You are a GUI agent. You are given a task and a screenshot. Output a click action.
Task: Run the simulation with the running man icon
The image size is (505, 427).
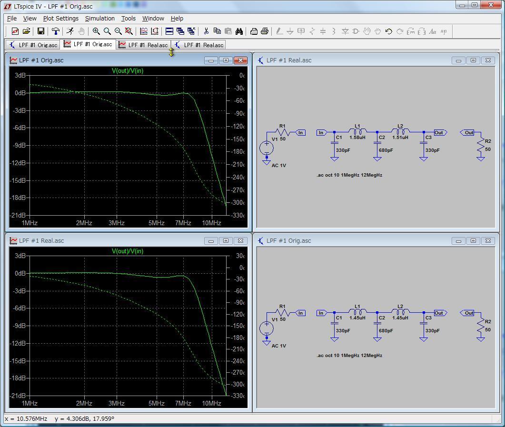coord(70,31)
